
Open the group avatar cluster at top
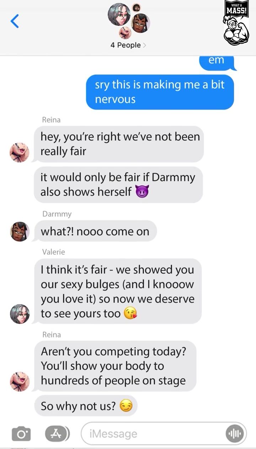tap(128, 21)
